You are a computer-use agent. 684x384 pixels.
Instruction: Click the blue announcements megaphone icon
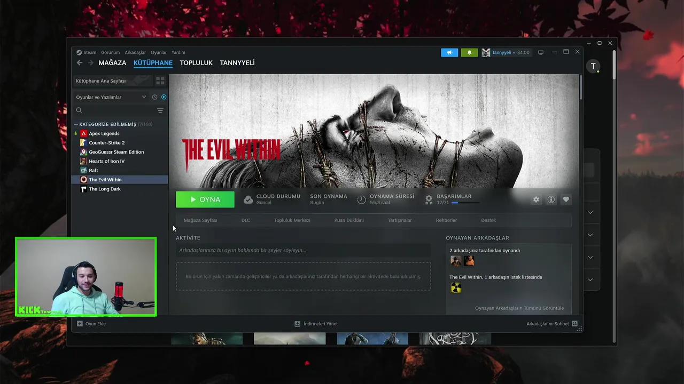coord(449,52)
